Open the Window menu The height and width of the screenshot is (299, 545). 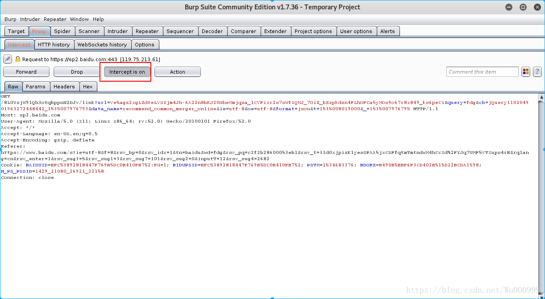(x=79, y=19)
